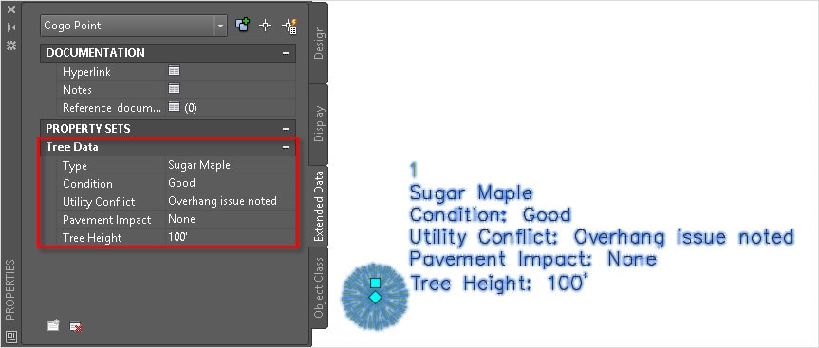The image size is (819, 348).
Task: Collapse the Tree Data property set
Action: tap(286, 148)
